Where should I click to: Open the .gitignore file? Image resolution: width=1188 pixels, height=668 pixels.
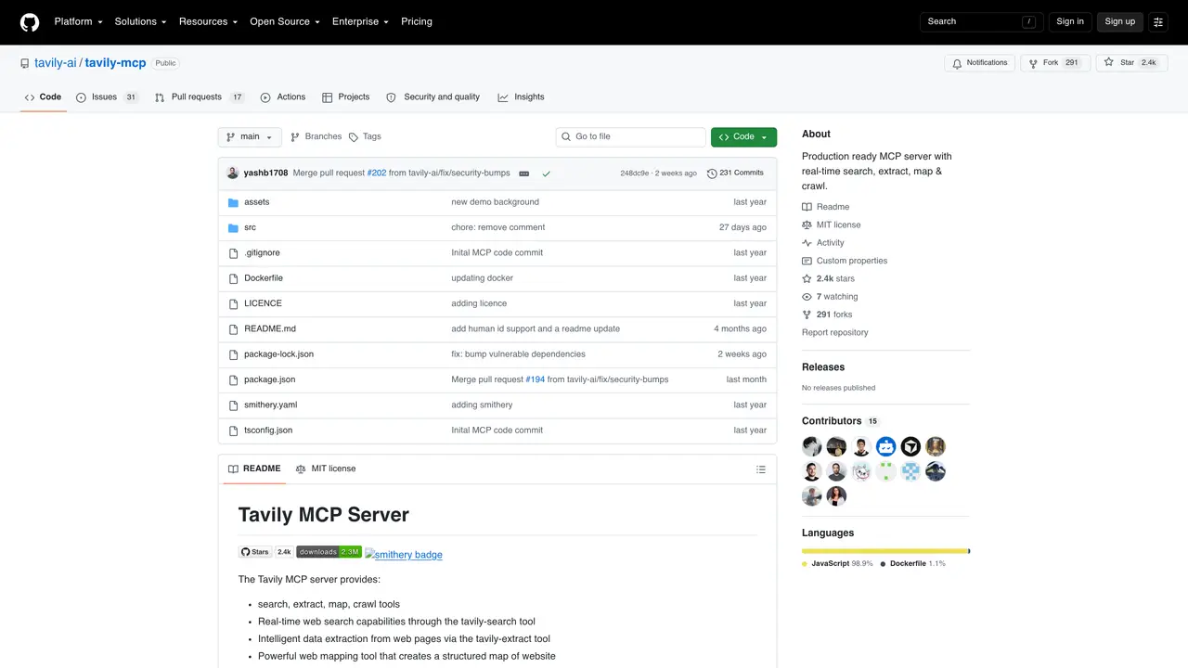tap(262, 253)
